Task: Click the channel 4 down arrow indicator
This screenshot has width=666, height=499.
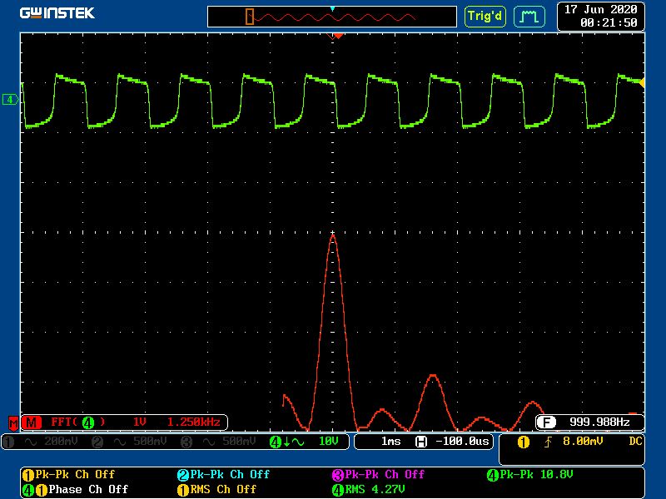Action: 286,442
